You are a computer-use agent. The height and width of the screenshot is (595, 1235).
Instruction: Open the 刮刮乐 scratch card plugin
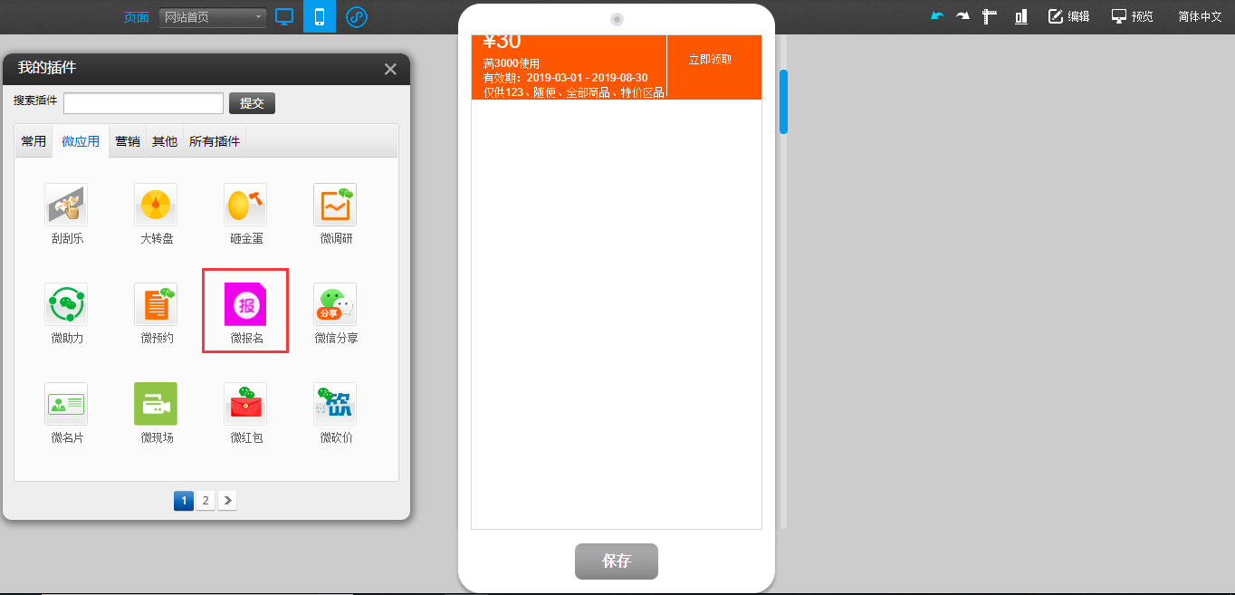coord(66,205)
